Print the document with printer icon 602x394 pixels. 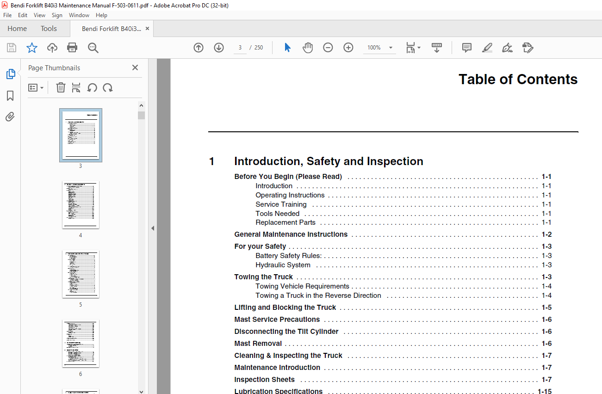(x=72, y=48)
